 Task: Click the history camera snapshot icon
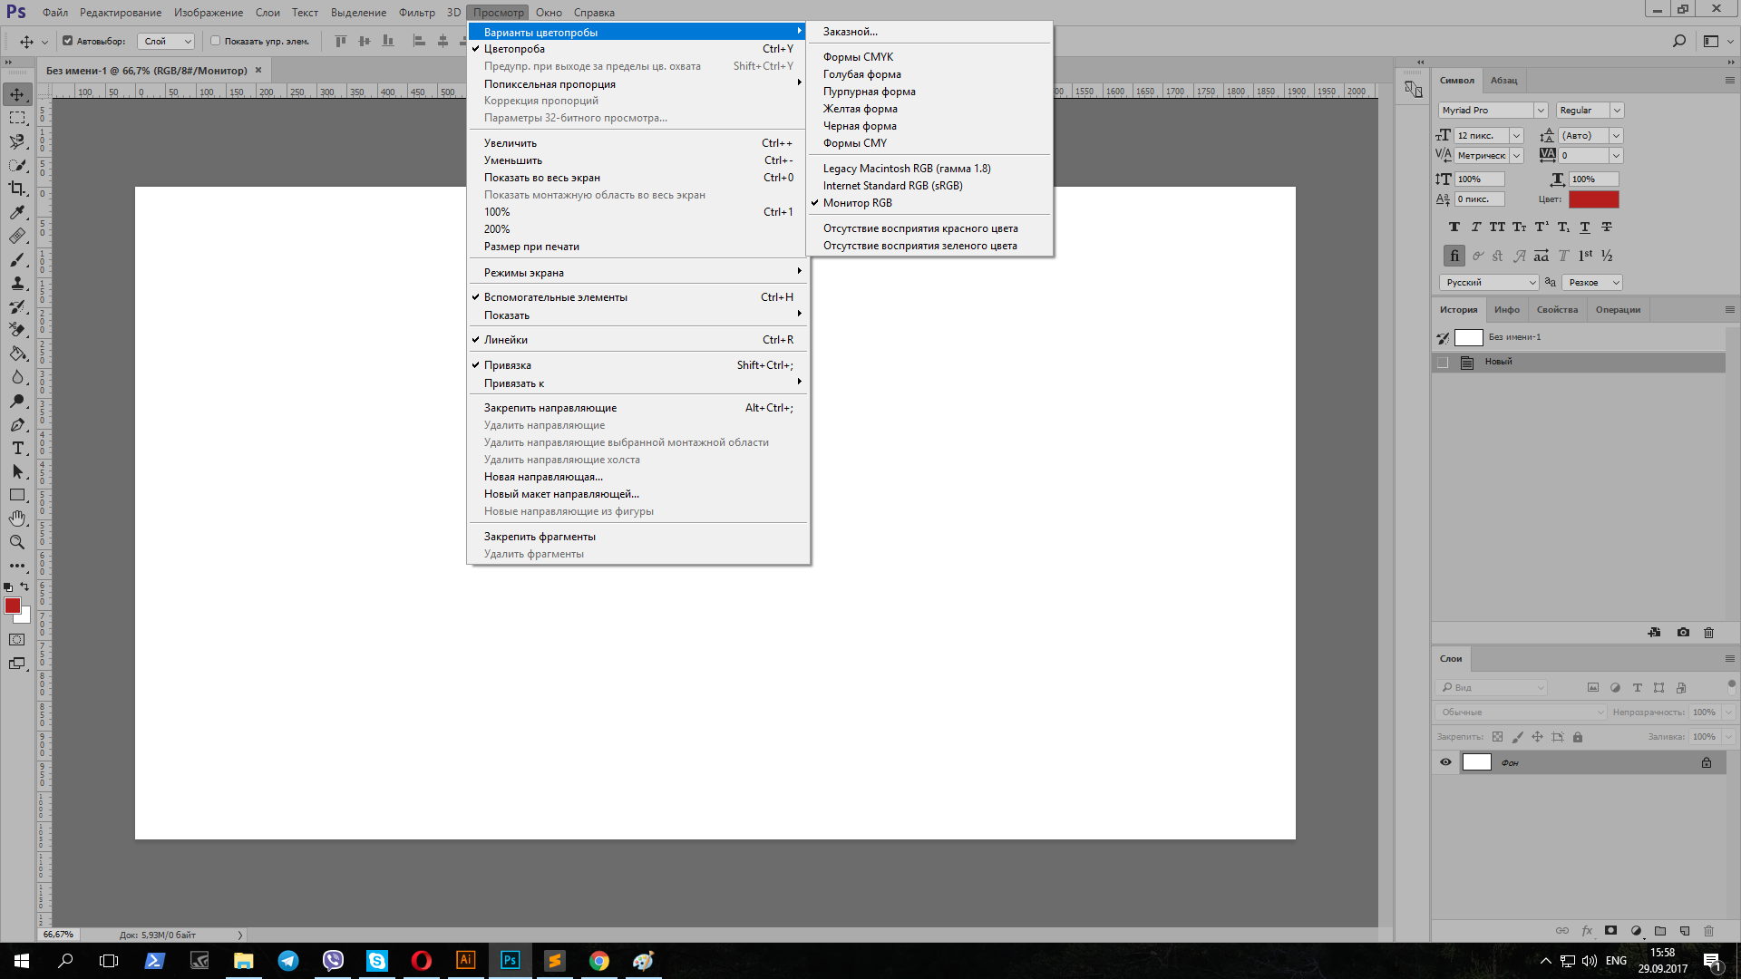point(1683,632)
